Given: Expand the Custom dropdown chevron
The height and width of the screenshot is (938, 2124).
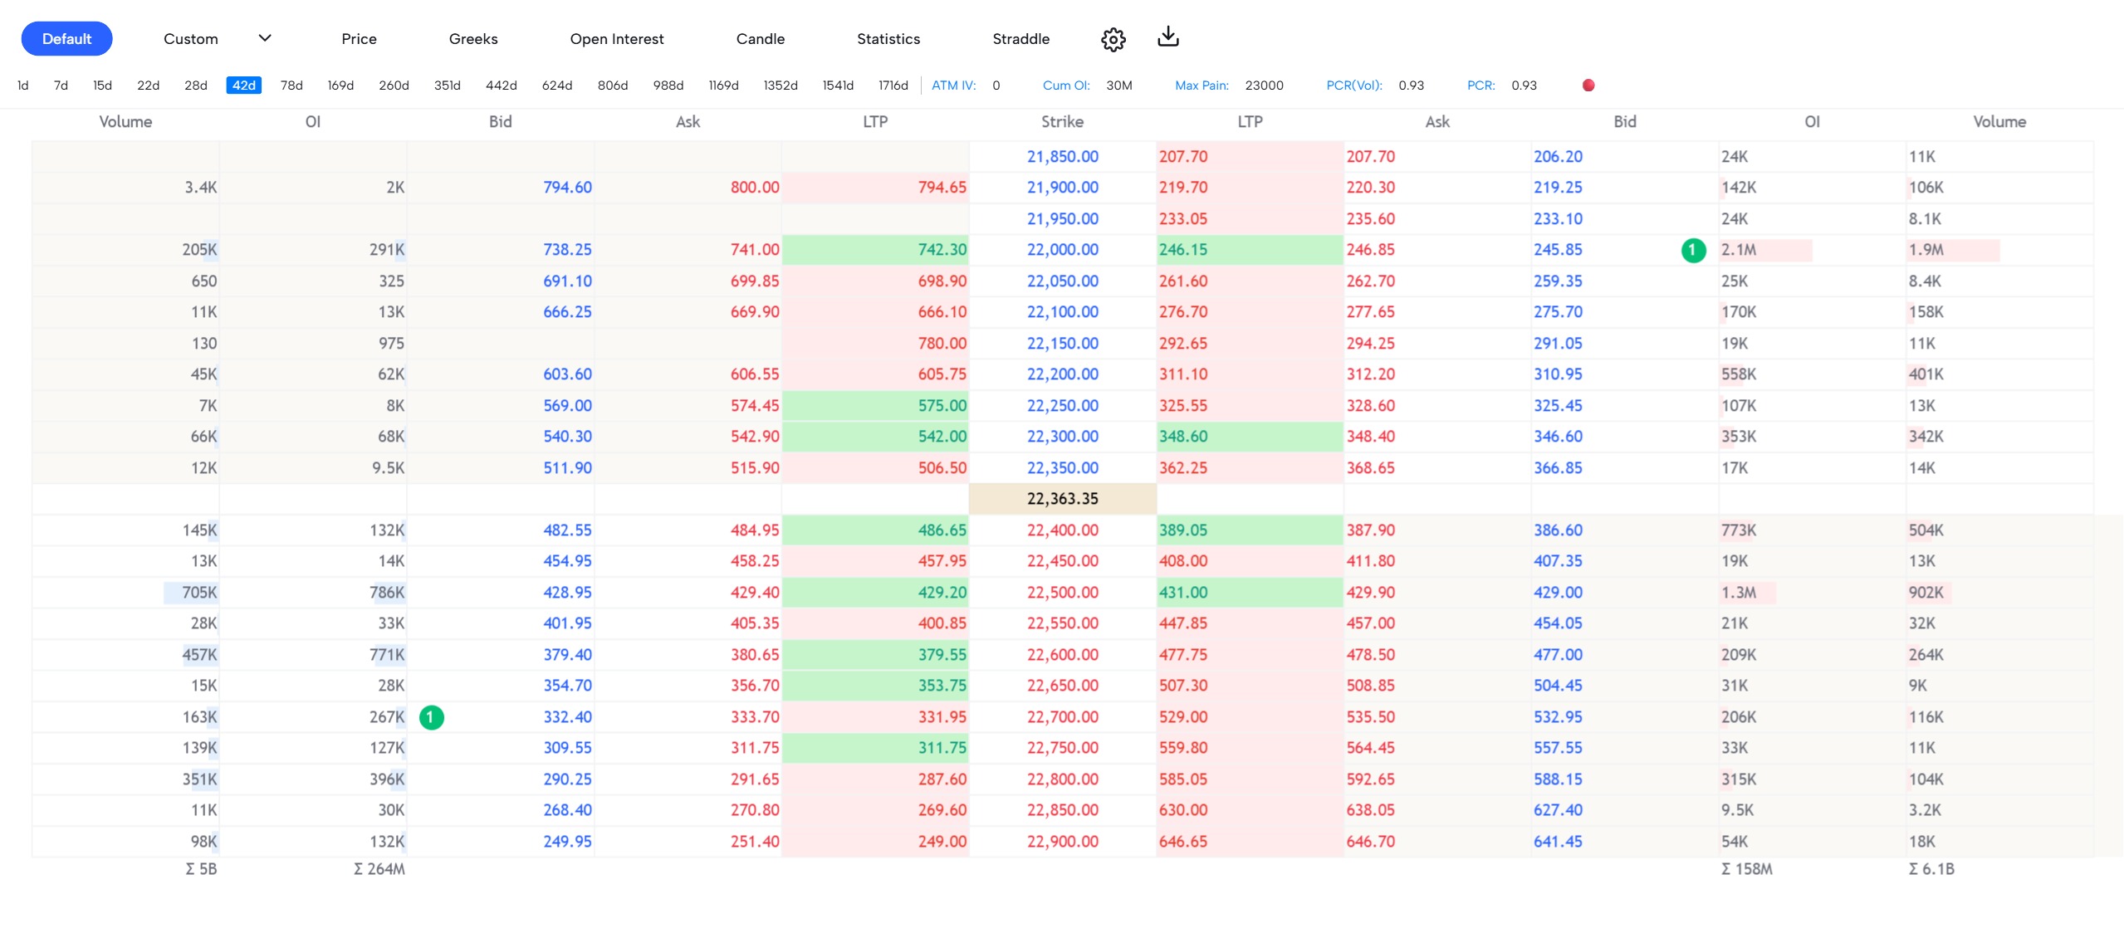Looking at the screenshot, I should (x=265, y=38).
